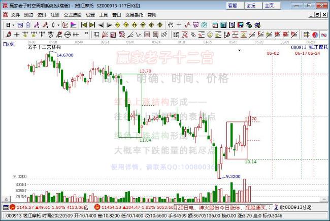Click the report sheet icon beside calculator

(232, 25)
